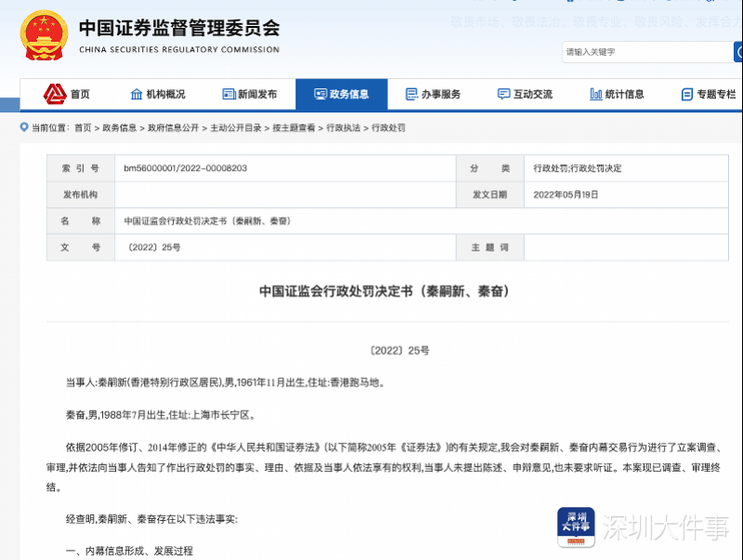Select the 政务信息 navigation tab
743x560 pixels.
[342, 95]
